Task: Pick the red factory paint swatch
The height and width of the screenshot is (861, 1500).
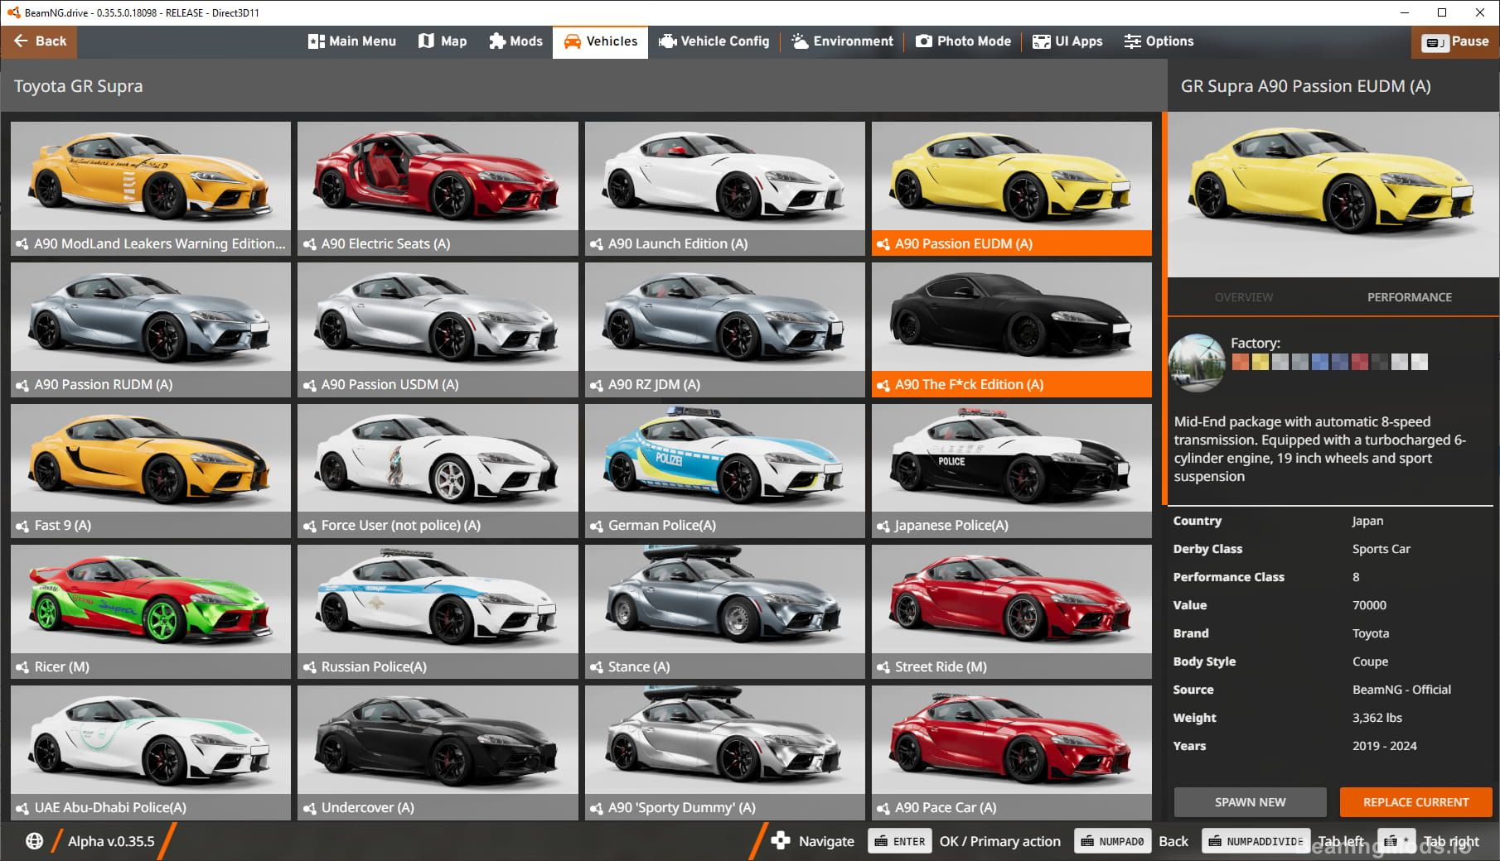Action: [1359, 362]
